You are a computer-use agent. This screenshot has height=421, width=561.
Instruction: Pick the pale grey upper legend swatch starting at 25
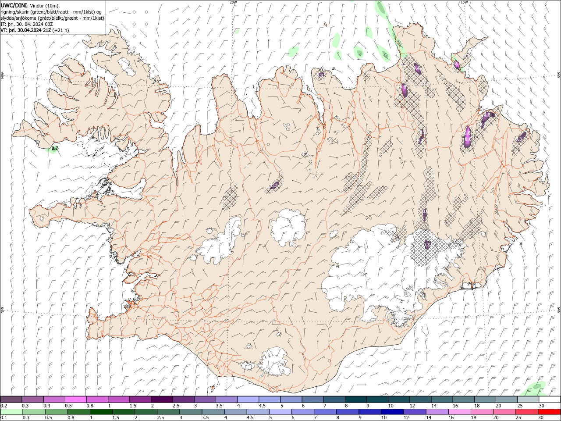point(528,399)
